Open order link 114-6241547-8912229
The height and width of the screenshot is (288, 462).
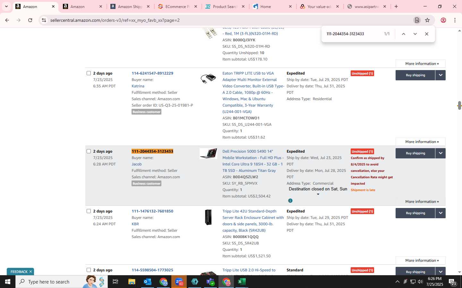[152, 73]
